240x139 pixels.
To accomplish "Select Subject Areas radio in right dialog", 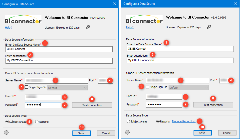I will click(x=128, y=121).
